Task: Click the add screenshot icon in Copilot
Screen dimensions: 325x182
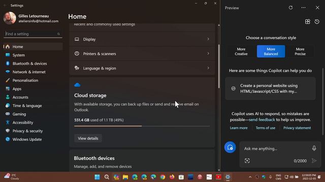Action: [x=247, y=161]
